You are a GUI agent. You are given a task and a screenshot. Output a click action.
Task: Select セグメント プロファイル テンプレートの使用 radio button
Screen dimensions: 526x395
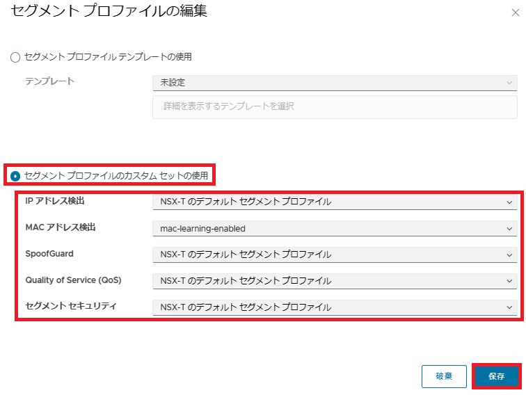[x=15, y=58]
